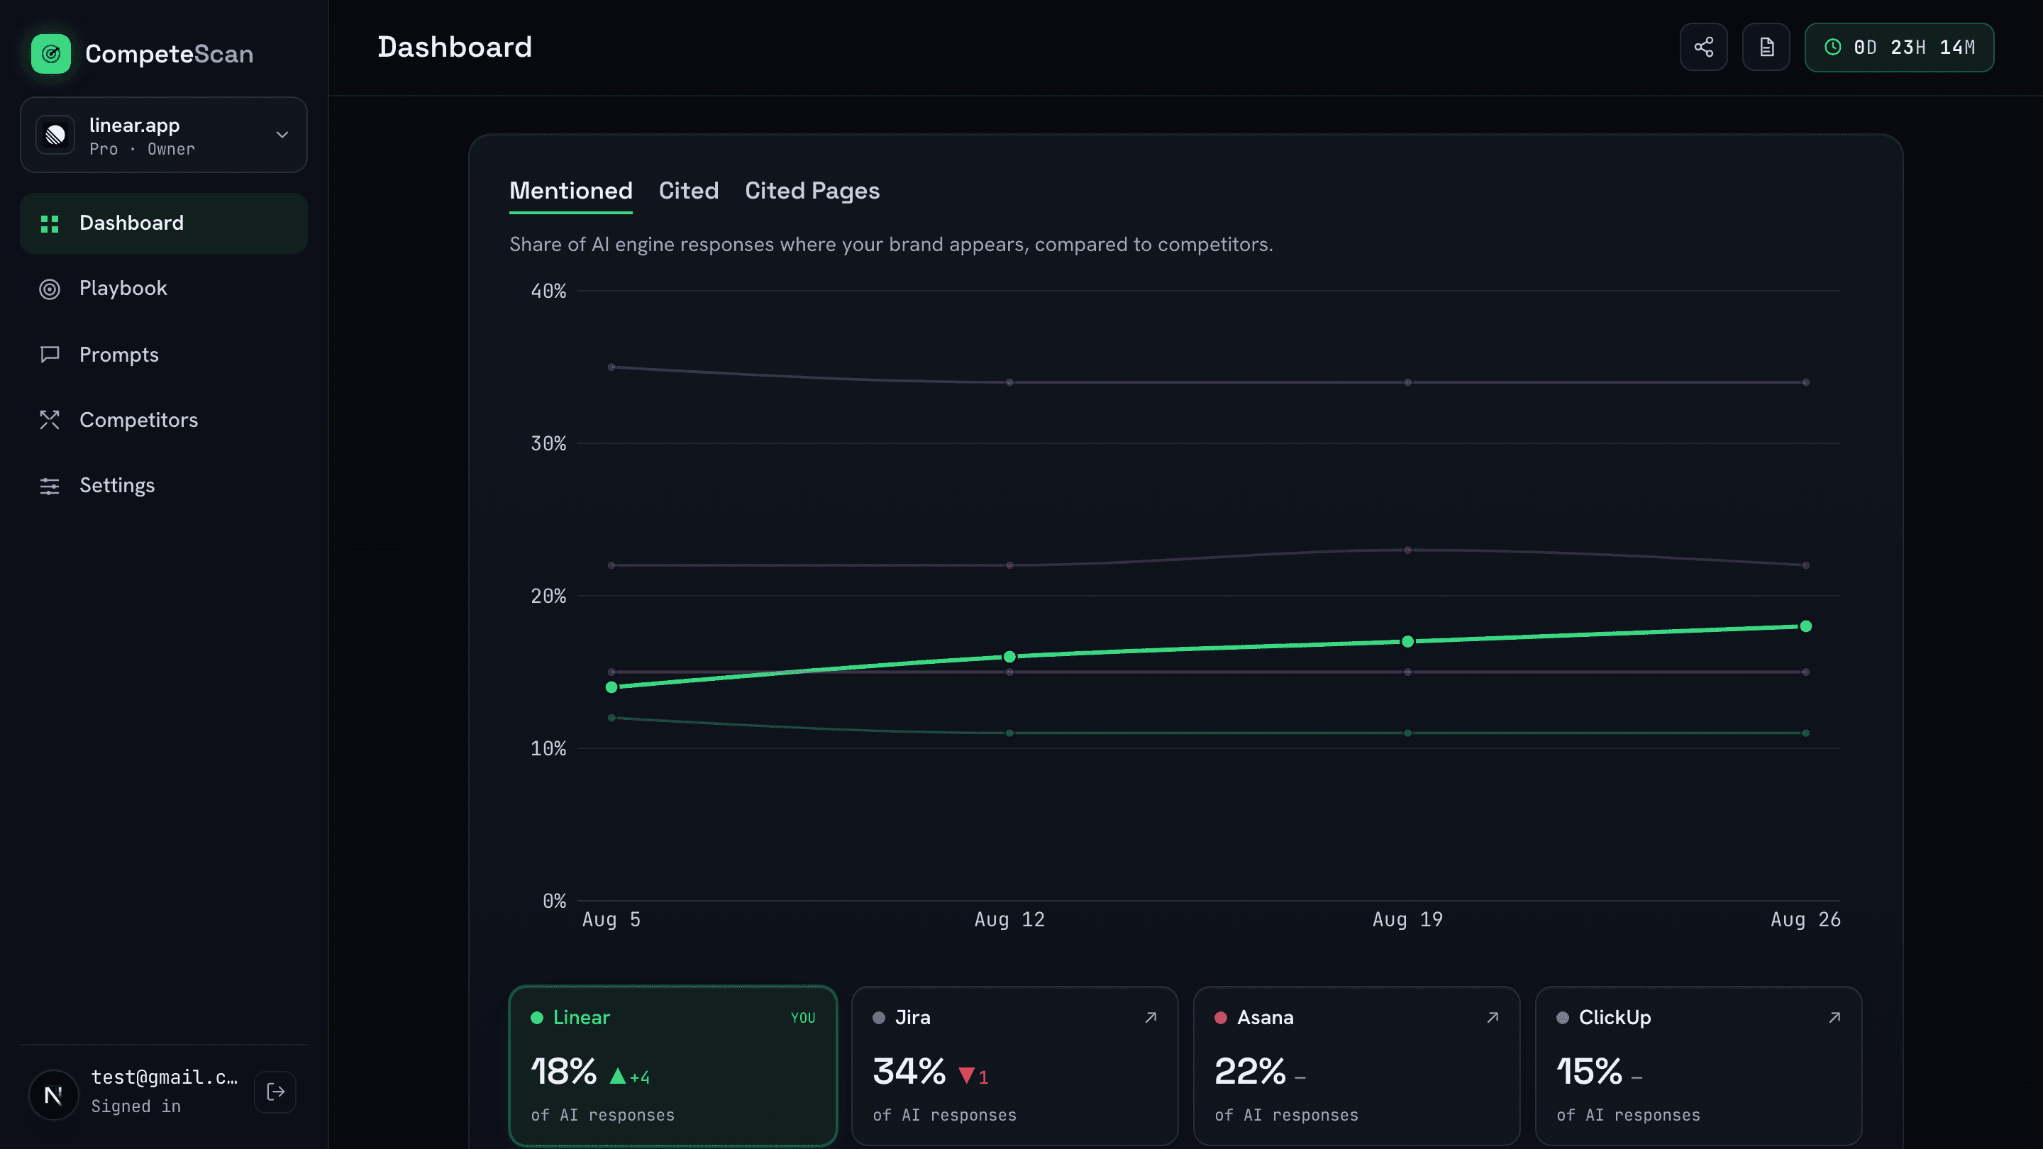Open Dashboard from the sidebar

pos(163,223)
